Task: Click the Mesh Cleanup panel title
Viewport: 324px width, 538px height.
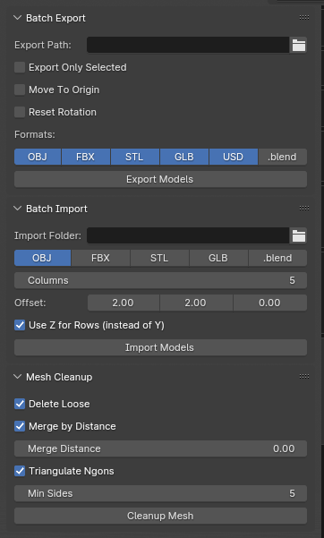Action: click(x=59, y=377)
